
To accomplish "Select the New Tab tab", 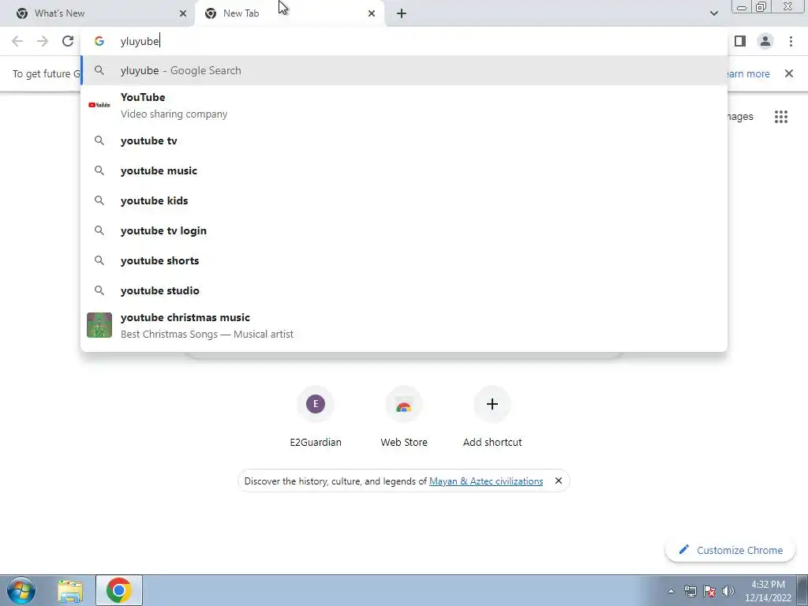I will [x=289, y=13].
